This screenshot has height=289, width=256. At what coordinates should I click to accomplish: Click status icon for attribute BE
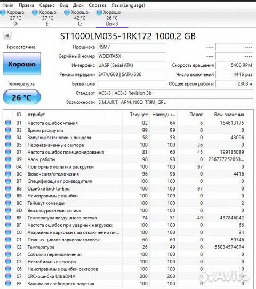pyautogui.click(x=8, y=218)
